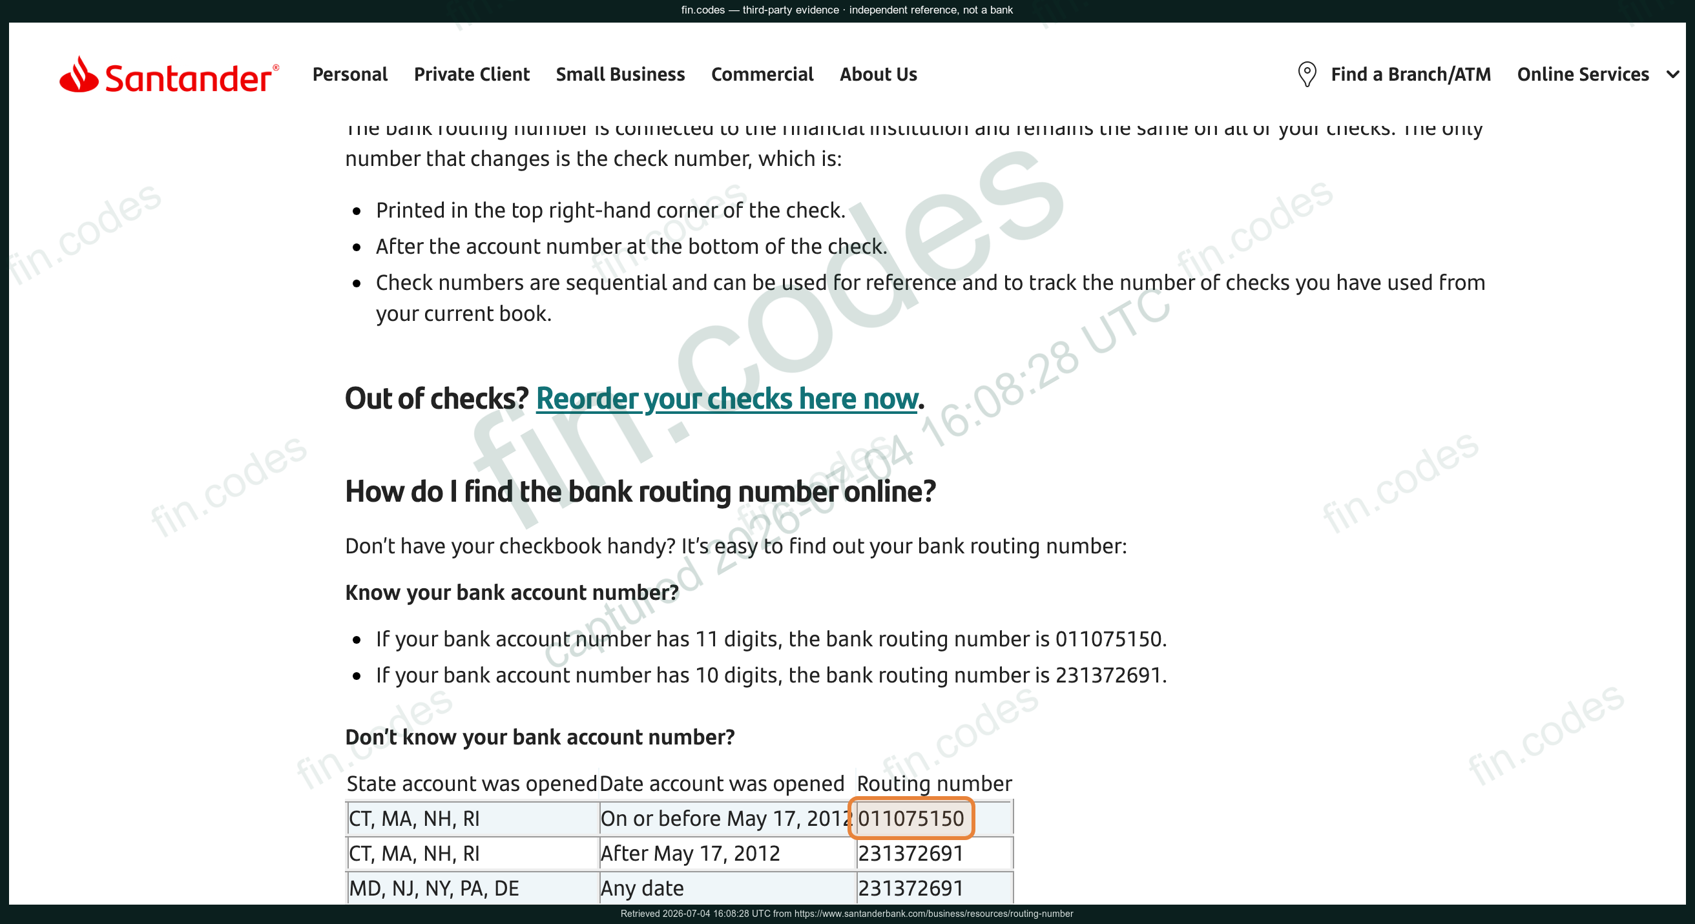The image size is (1695, 924).
Task: Click the 'Date account was opened' column header
Action: coord(722,783)
